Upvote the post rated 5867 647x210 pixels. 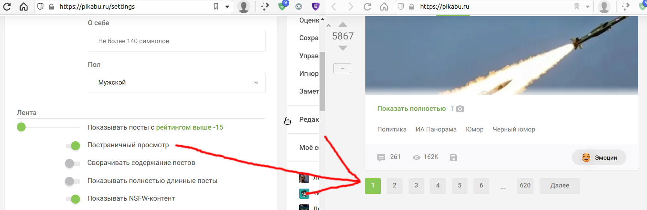(x=343, y=24)
